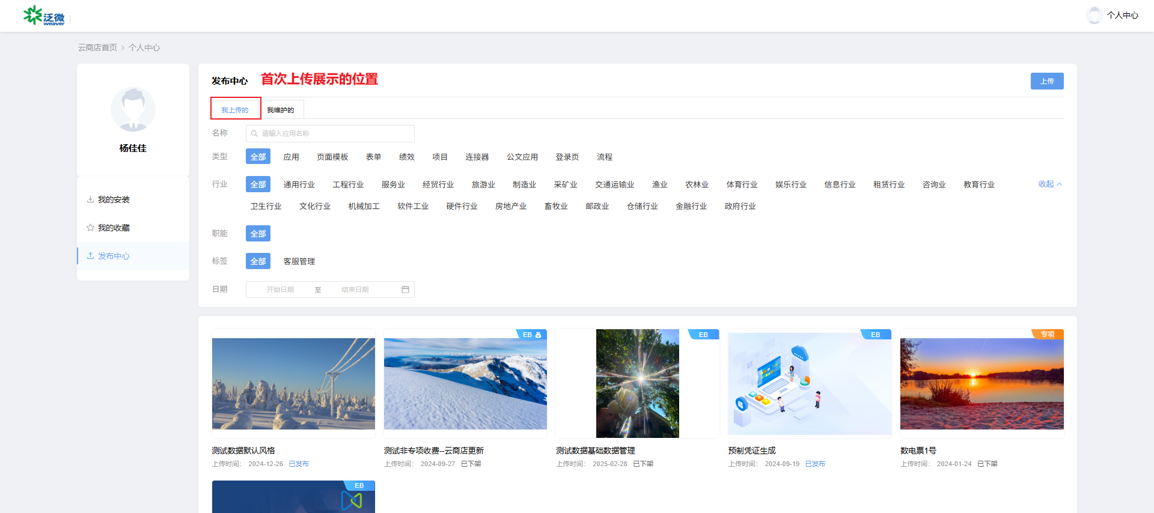Filter type by 表单
The width and height of the screenshot is (1154, 513).
pos(373,157)
